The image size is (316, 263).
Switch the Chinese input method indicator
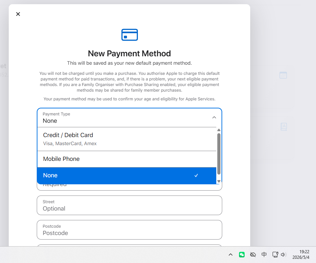coord(264,255)
